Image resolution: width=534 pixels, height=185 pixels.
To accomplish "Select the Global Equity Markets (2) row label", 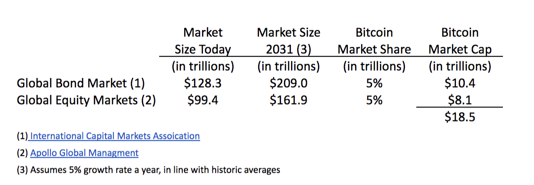I will point(86,100).
